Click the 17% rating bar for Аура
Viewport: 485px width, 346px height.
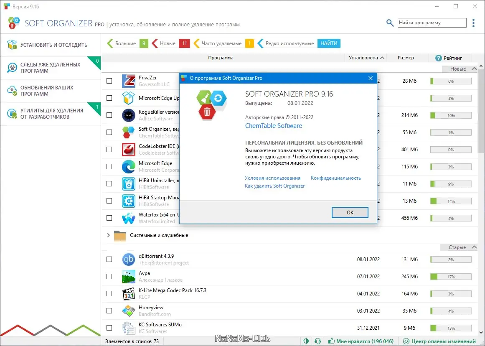coord(451,277)
